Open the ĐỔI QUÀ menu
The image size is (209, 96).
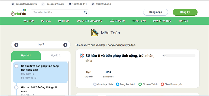tap(46, 21)
